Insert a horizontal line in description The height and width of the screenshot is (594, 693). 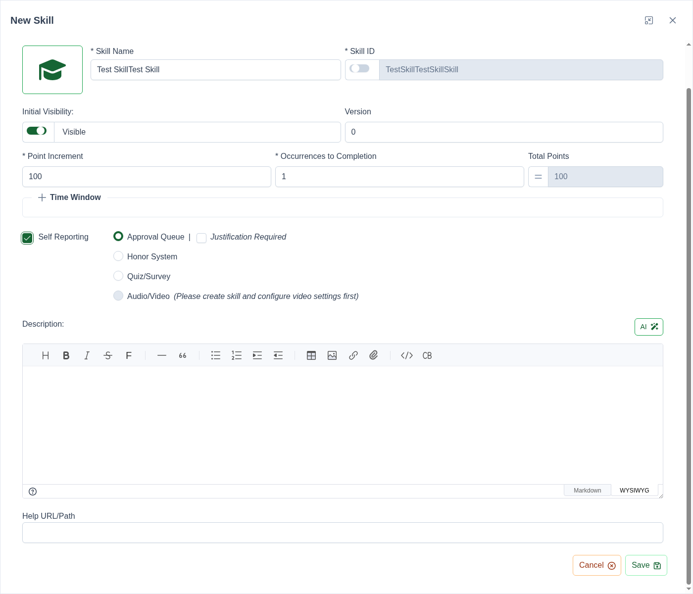pyautogui.click(x=162, y=355)
